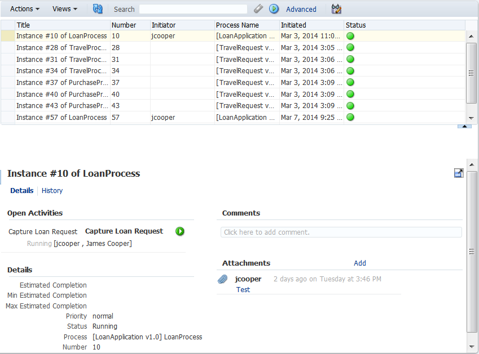Click the refresh instances icon
The width and height of the screenshot is (479, 354).
point(98,9)
